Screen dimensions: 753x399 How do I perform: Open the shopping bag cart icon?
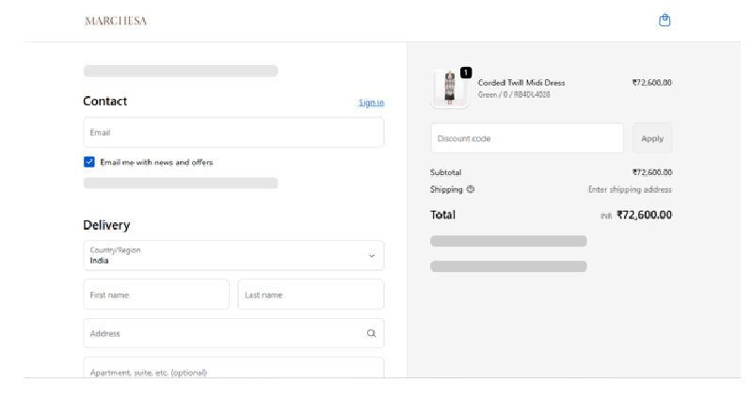pyautogui.click(x=665, y=20)
